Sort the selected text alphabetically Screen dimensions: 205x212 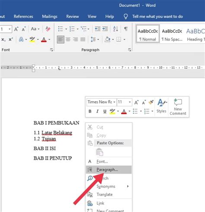(115, 29)
